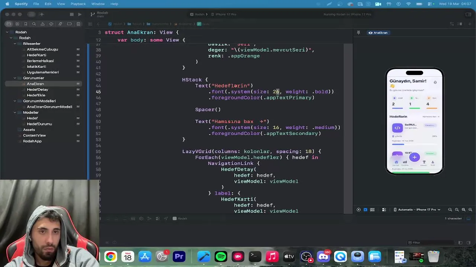This screenshot has width=476, height=267.
Task: Zoom out the preview canvas
Action: pyautogui.click(x=450, y=210)
